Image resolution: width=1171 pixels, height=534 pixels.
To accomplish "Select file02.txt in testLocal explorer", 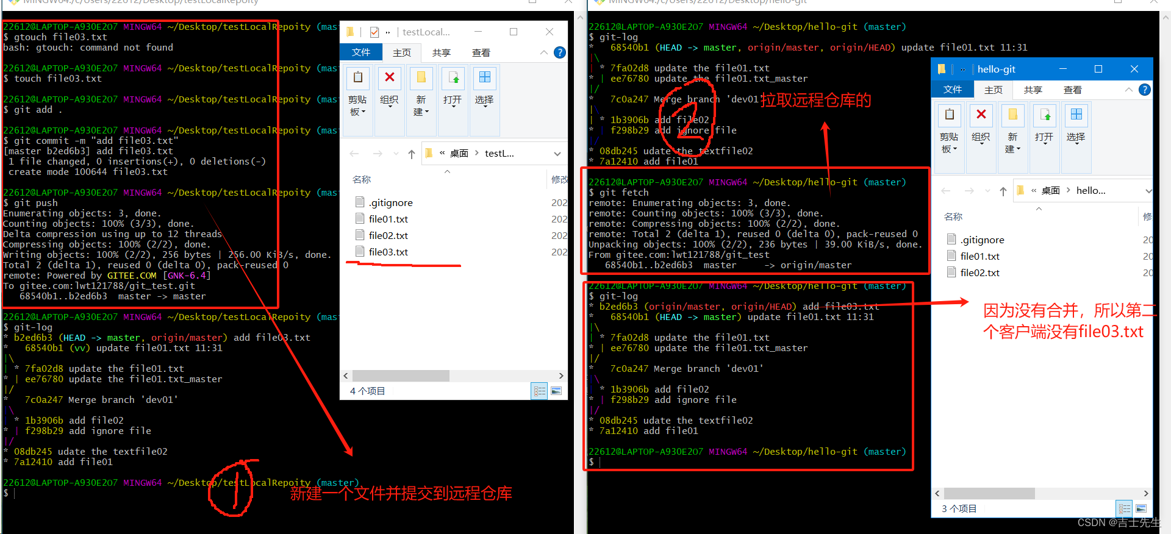I will (x=389, y=235).
